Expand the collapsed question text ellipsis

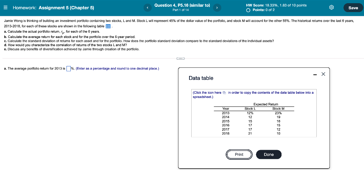[180, 59]
